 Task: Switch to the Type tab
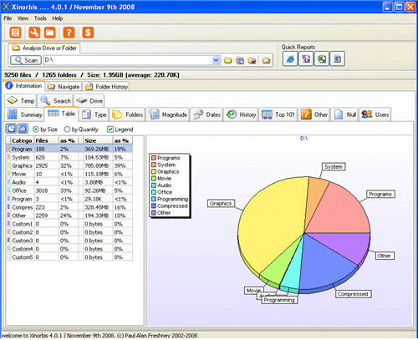point(94,114)
